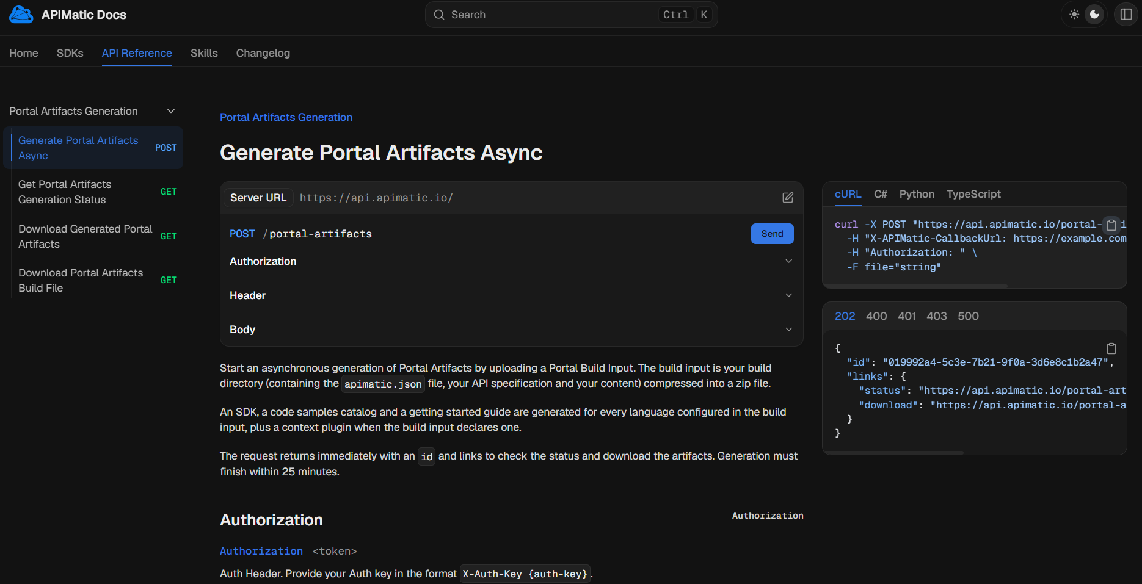
Task: Click the X-Auth-Key {auth-key} inline code
Action: (x=525, y=574)
